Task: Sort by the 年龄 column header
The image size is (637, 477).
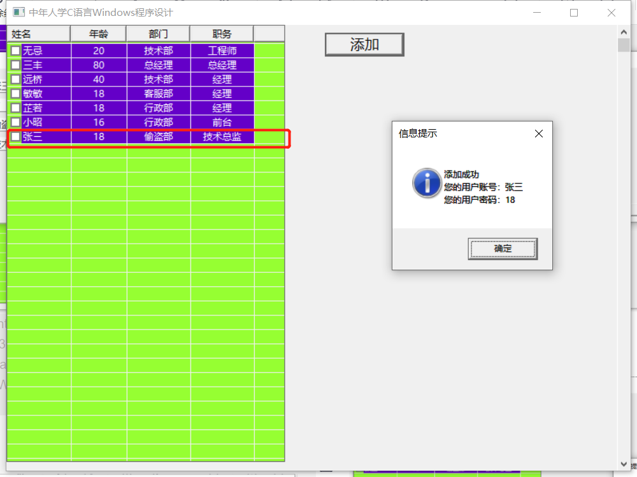Action: (x=98, y=34)
